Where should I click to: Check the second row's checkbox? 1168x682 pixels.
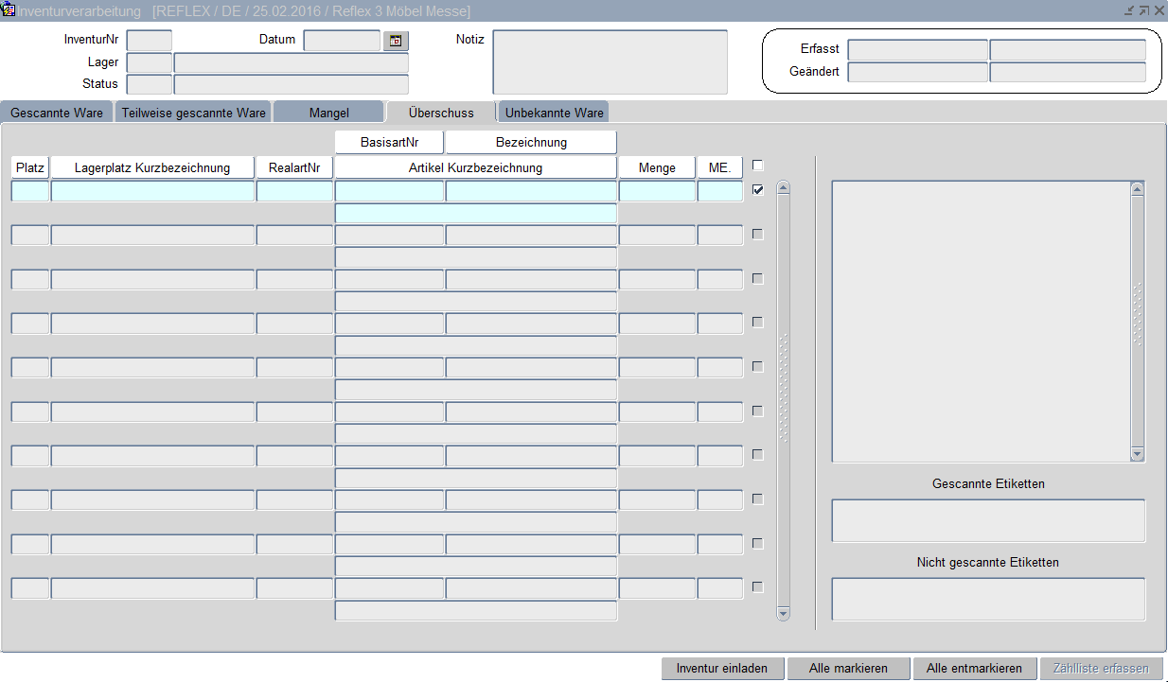click(x=757, y=234)
